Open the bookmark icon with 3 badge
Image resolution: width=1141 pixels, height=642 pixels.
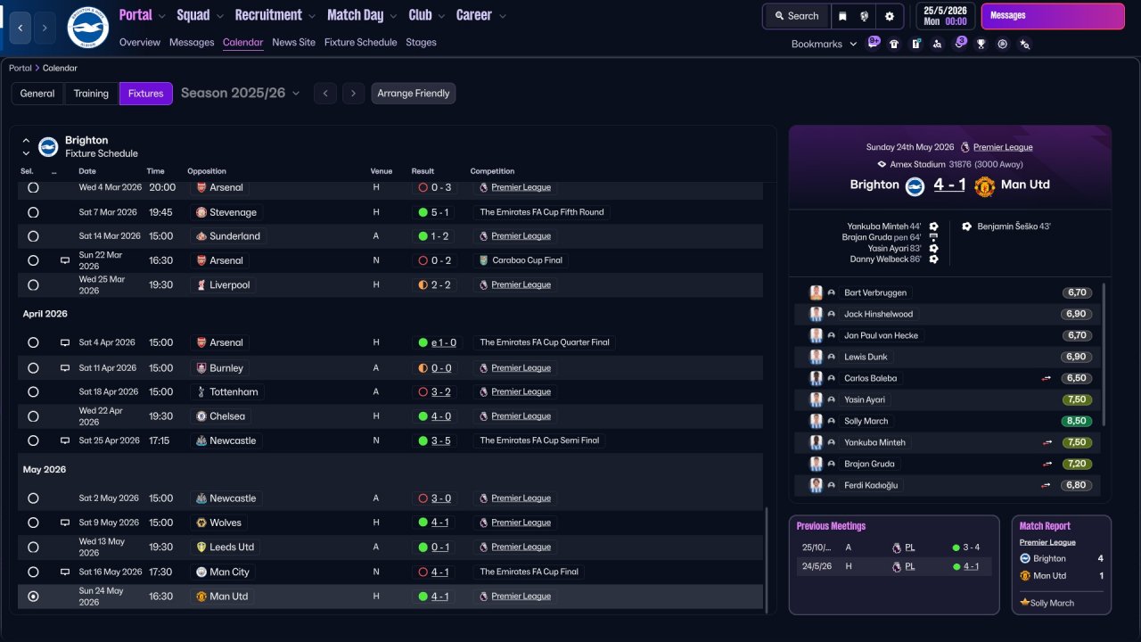pos(959,43)
